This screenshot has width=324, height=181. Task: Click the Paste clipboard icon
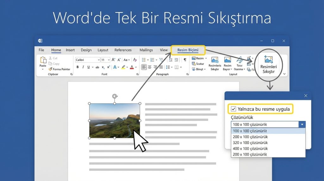(x=43, y=60)
